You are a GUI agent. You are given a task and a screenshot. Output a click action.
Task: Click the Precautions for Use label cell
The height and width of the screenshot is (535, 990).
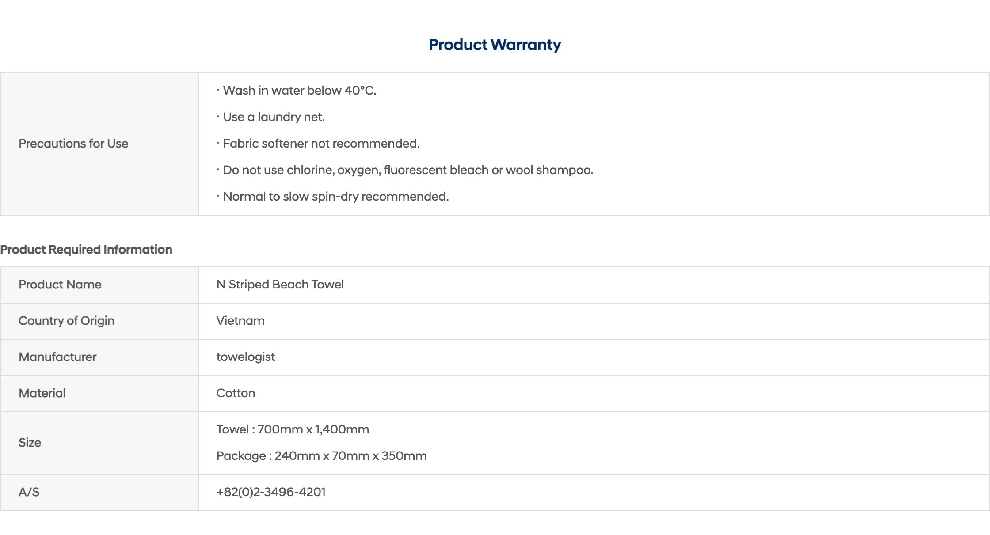pos(99,144)
